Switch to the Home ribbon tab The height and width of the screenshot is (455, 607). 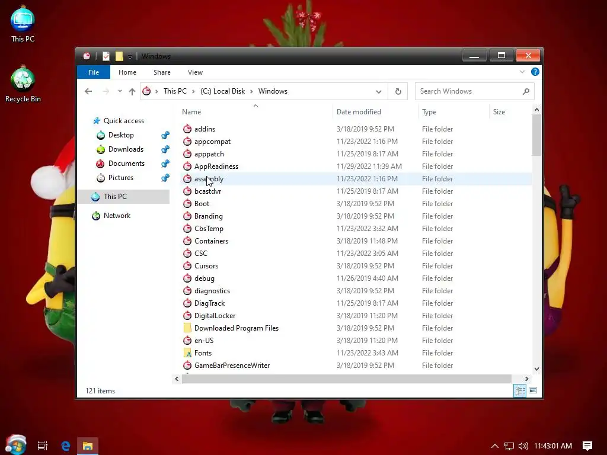coord(127,72)
